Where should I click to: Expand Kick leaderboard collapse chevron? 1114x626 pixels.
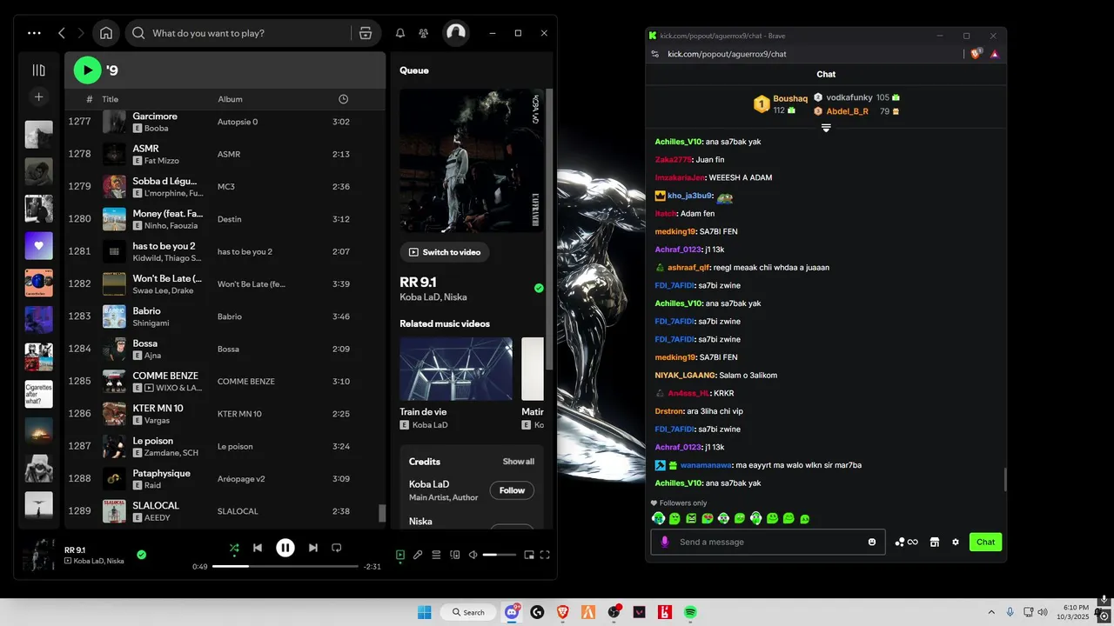coord(826,128)
